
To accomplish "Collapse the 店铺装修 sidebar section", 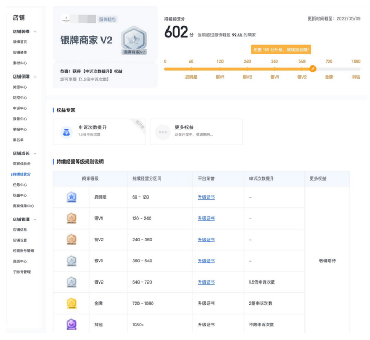I will tap(35, 32).
